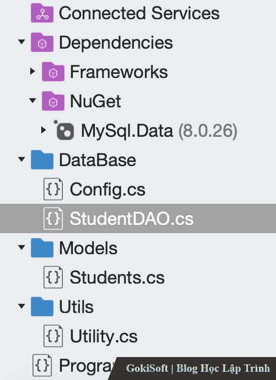This screenshot has width=276, height=380.
Task: Click the Utility.cs file icon
Action: click(x=53, y=336)
